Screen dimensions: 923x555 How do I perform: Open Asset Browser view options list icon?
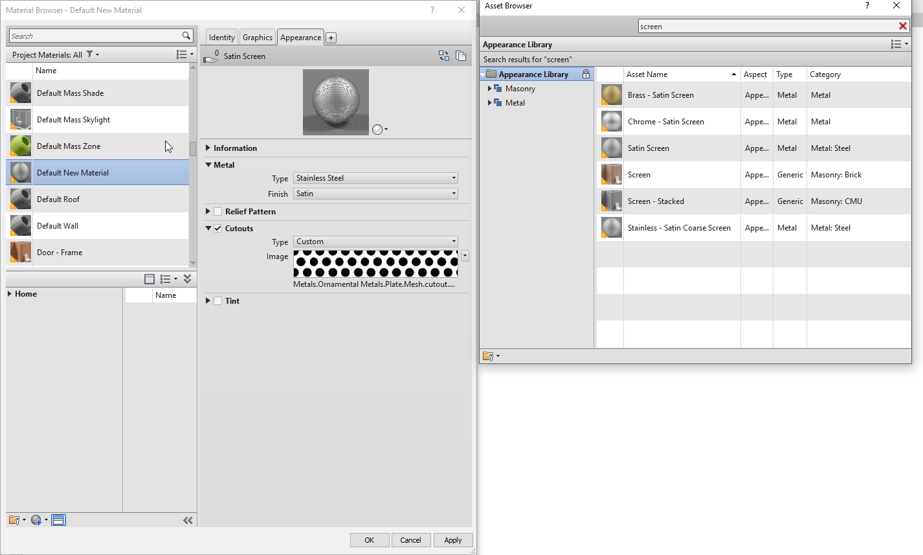[900, 44]
